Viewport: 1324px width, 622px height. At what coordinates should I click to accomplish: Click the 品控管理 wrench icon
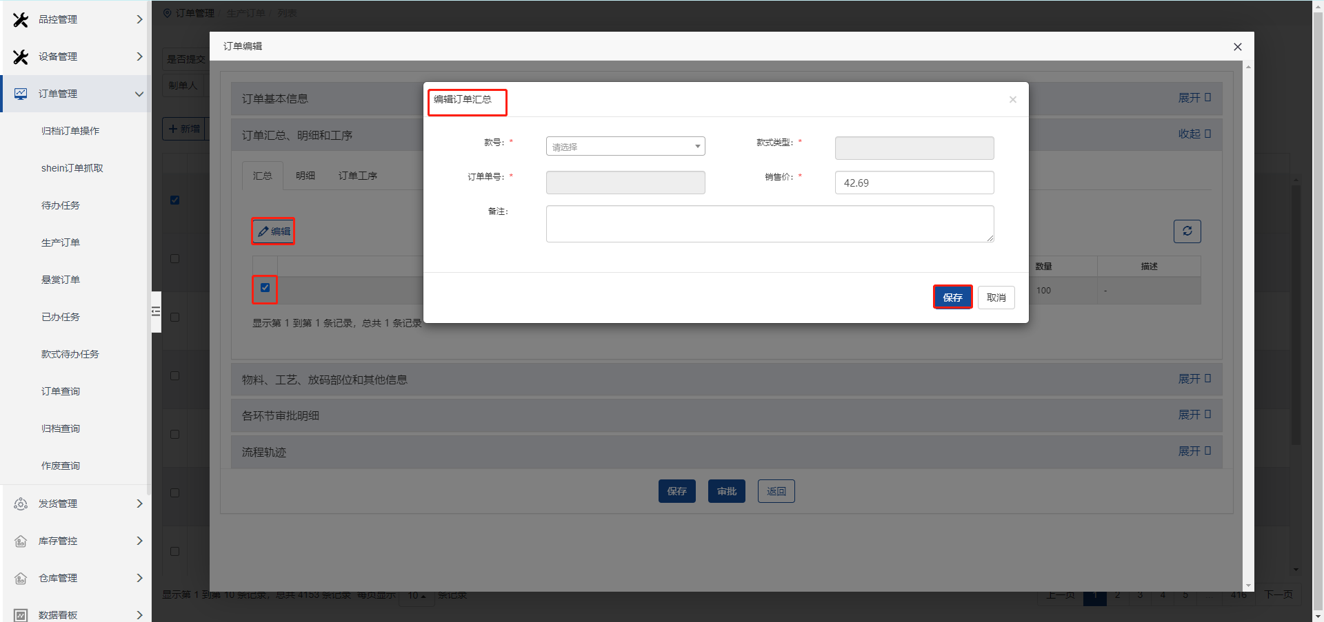pos(21,20)
